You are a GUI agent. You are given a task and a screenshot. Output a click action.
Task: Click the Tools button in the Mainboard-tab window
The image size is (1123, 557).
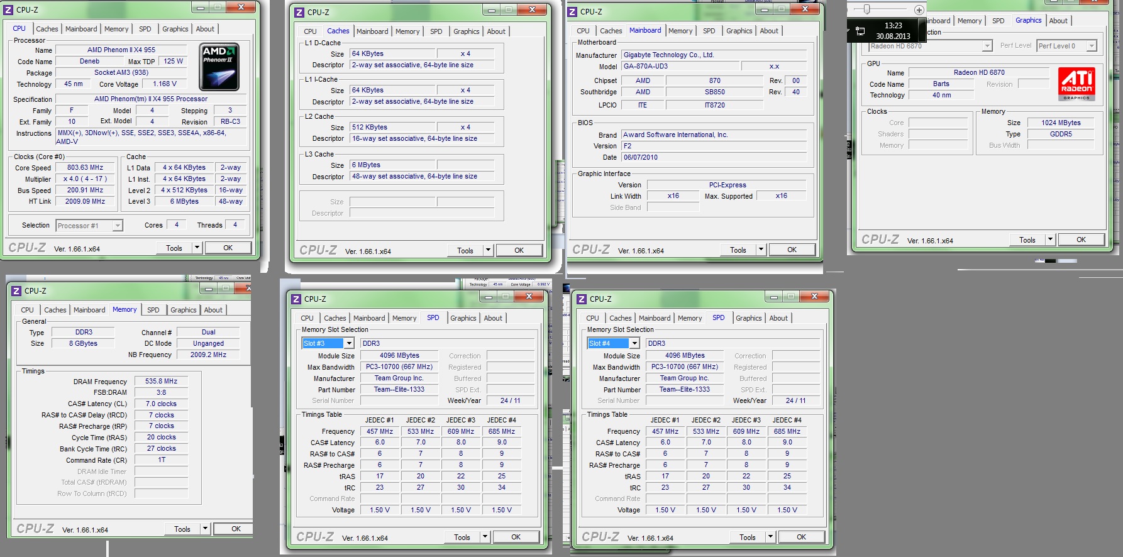point(738,250)
